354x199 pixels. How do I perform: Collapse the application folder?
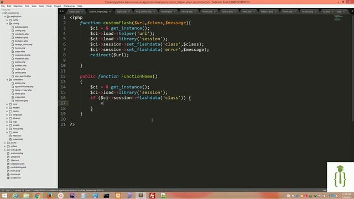coord(5,17)
